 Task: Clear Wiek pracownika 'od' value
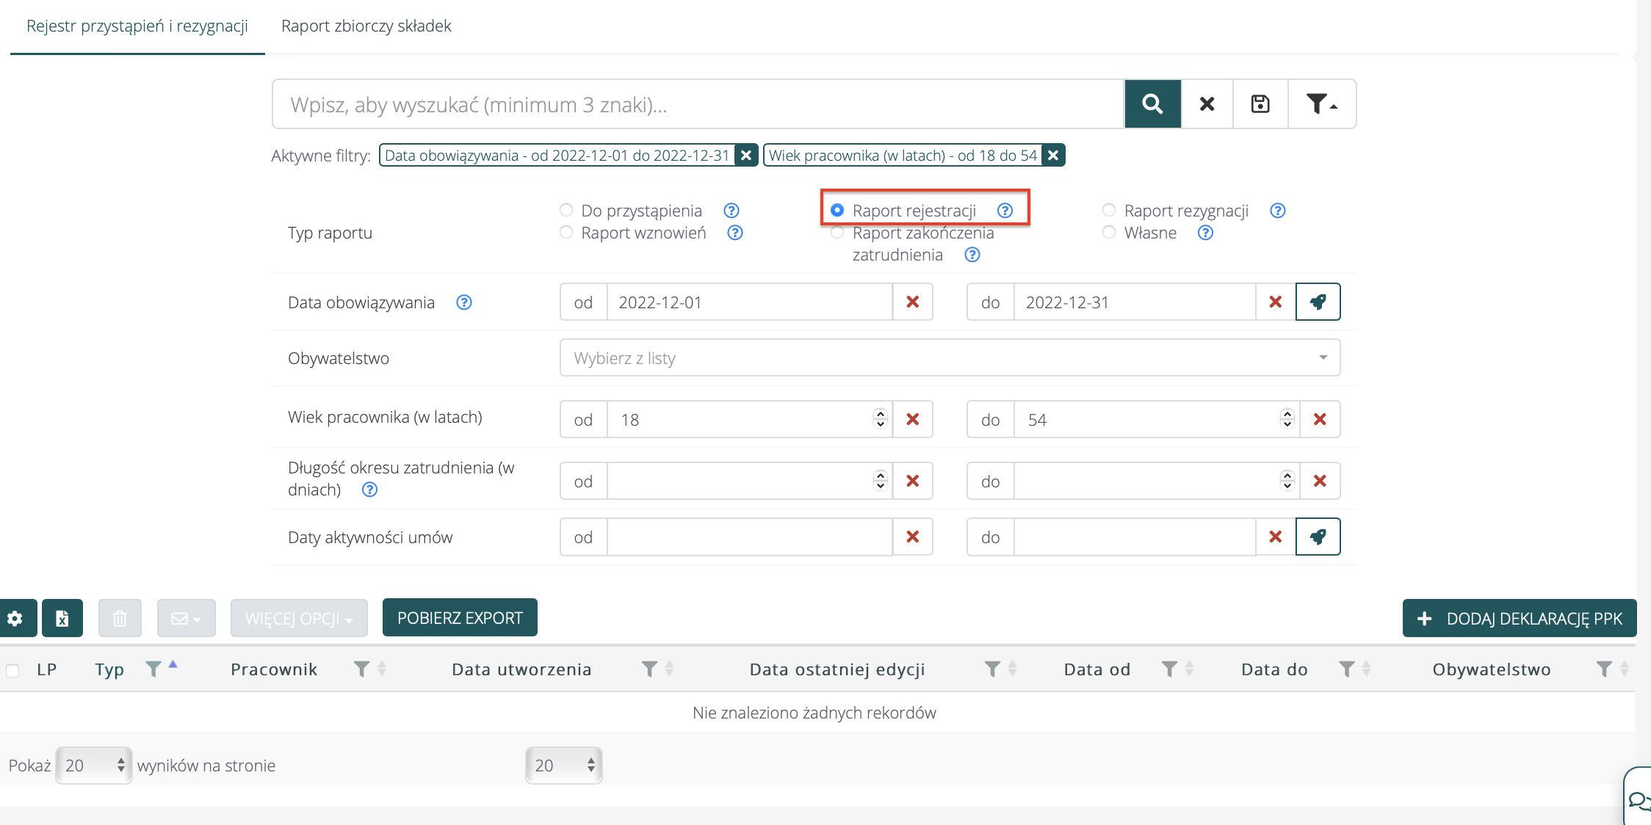[912, 419]
